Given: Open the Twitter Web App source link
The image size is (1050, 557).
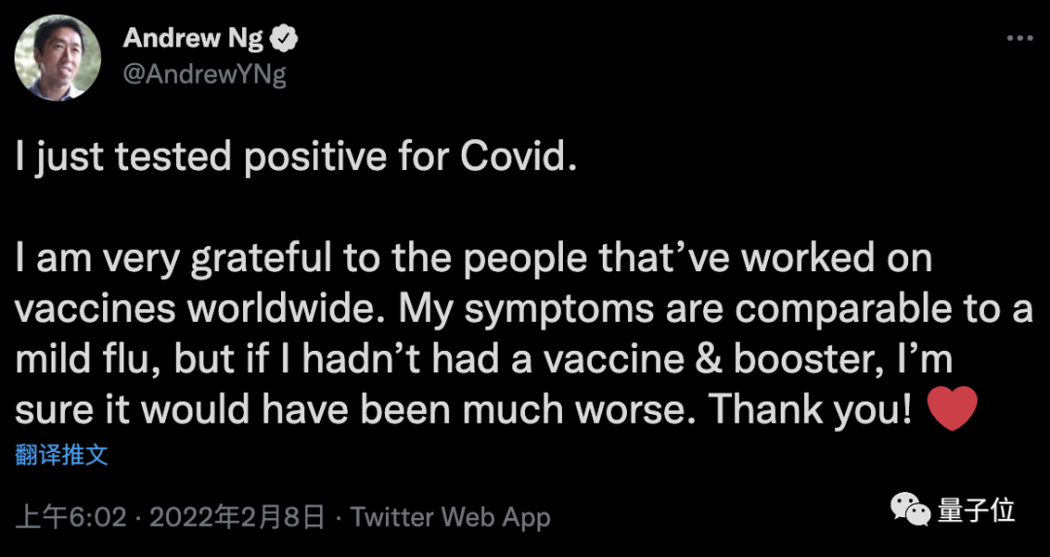Looking at the screenshot, I should tap(450, 517).
